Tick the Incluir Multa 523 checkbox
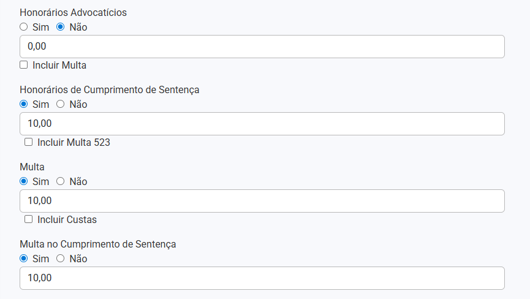Screen dimensions: 530x299 click(29, 142)
